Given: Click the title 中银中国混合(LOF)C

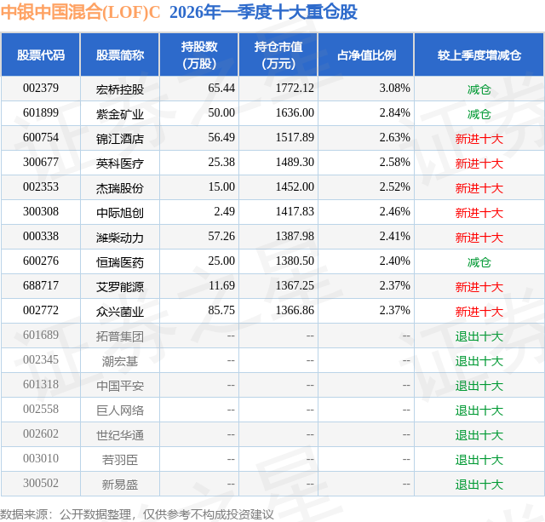Looking at the screenshot, I should point(80,13).
